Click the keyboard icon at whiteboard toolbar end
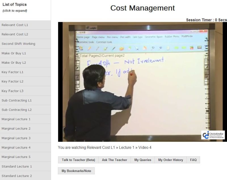 pyautogui.click(x=199, y=48)
